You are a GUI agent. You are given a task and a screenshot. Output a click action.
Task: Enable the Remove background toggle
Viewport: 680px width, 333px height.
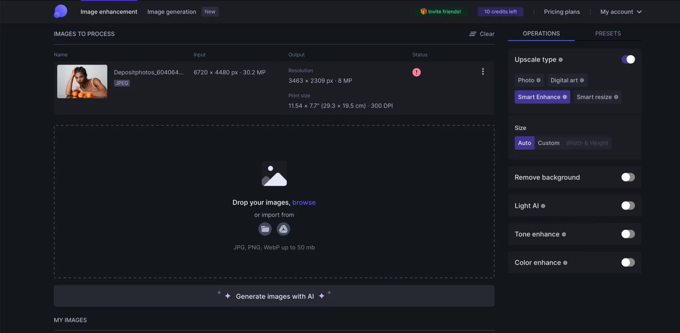tap(628, 177)
